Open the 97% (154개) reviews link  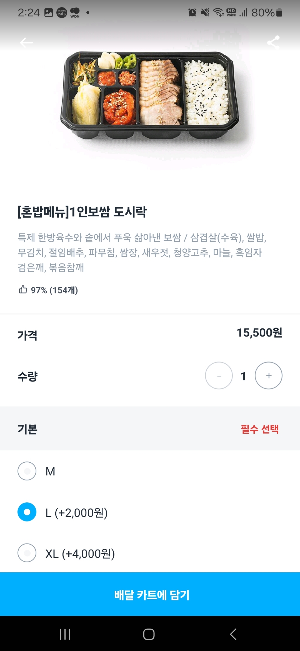(x=54, y=290)
